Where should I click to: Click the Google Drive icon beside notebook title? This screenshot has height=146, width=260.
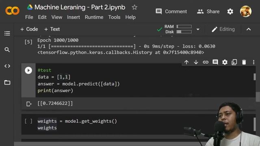(30, 7)
